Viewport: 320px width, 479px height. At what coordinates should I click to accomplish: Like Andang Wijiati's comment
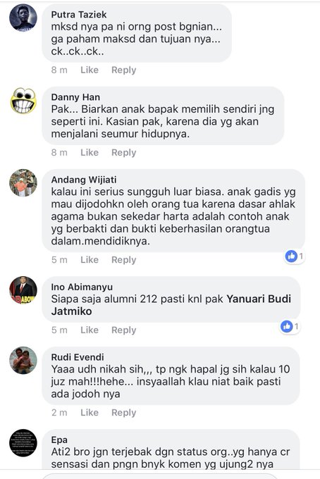[90, 260]
